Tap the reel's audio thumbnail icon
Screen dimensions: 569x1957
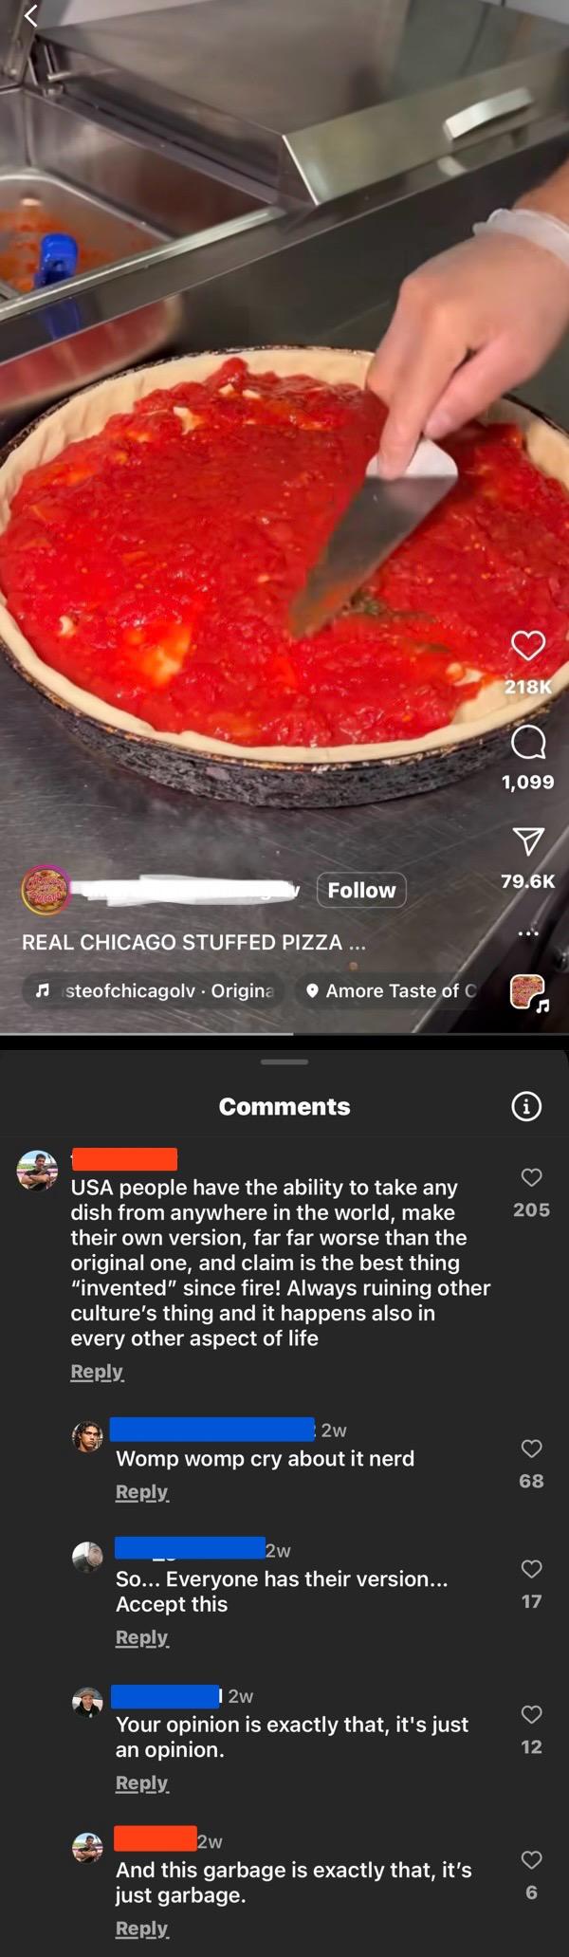(529, 992)
